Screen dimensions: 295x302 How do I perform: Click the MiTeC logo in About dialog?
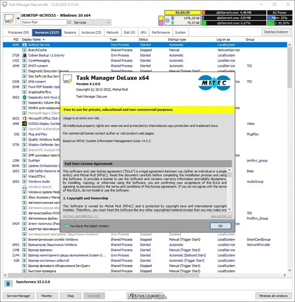click(214, 83)
